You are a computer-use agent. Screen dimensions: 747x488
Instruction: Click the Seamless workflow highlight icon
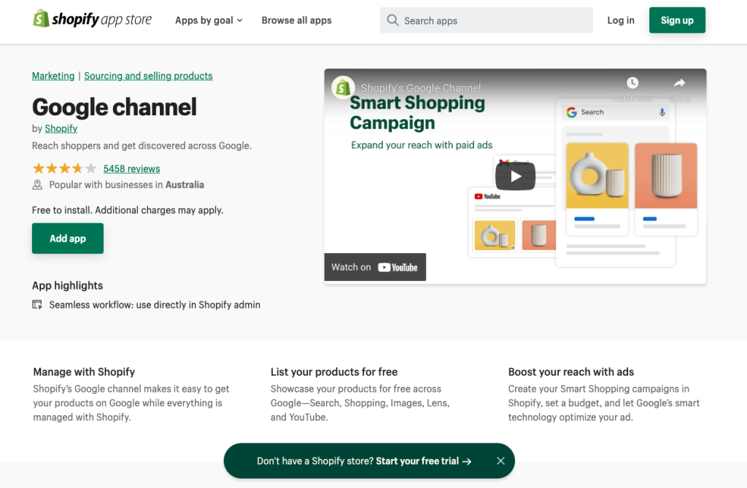coord(37,304)
